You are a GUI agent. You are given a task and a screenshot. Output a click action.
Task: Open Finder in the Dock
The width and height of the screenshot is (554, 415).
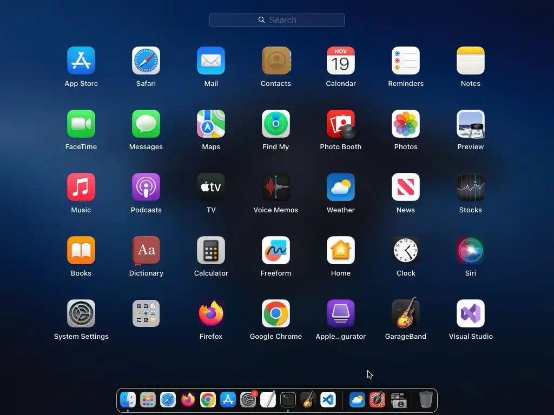tap(128, 400)
